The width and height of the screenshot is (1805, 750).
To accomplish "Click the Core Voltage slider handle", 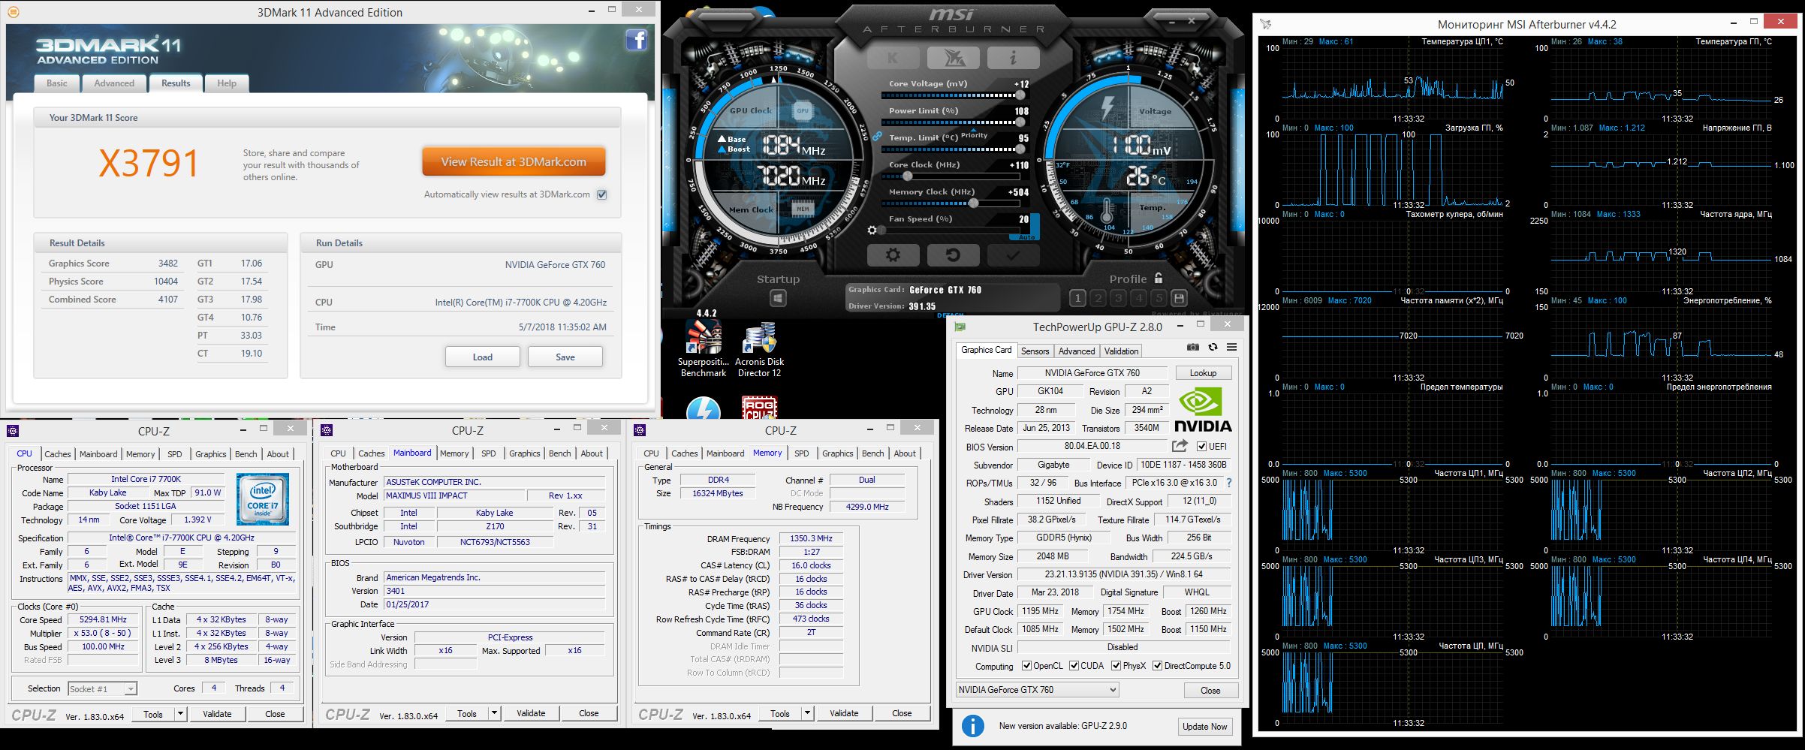I will (1020, 95).
